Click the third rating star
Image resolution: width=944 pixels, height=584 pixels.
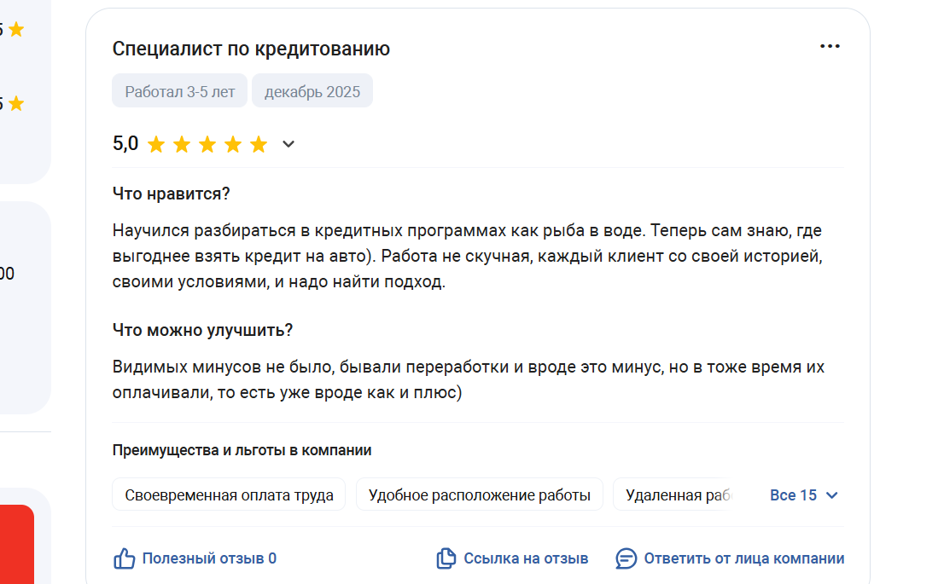point(207,144)
